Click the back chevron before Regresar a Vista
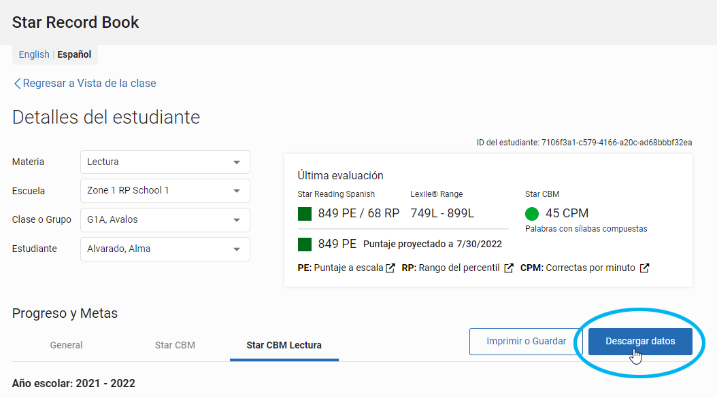The width and height of the screenshot is (717, 398). (18, 84)
